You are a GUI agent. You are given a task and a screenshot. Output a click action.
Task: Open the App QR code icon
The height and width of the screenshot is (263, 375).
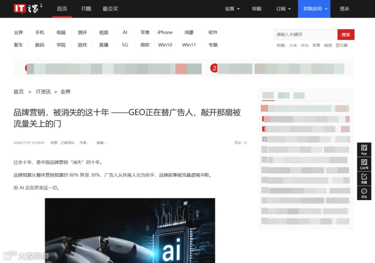pyautogui.click(x=364, y=150)
